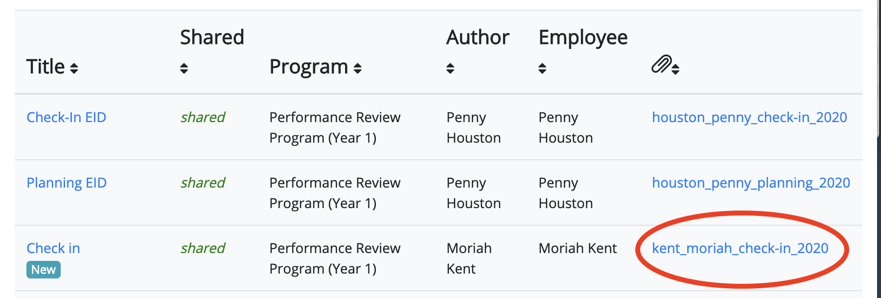Open houston_penny_check-in_2020 attachment

[x=749, y=117]
